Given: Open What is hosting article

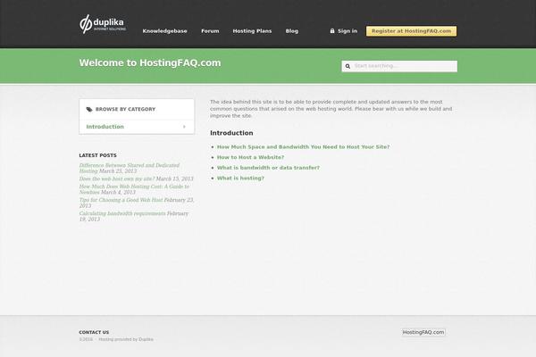Looking at the screenshot, I should (240, 178).
